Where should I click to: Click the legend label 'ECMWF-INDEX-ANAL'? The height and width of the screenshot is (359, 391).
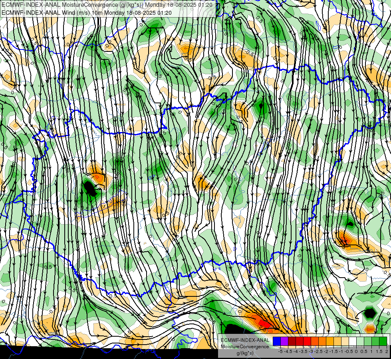coord(245,340)
